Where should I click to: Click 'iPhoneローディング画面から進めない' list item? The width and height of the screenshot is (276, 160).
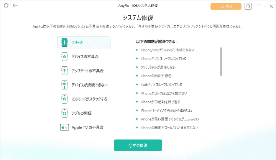click(166, 111)
